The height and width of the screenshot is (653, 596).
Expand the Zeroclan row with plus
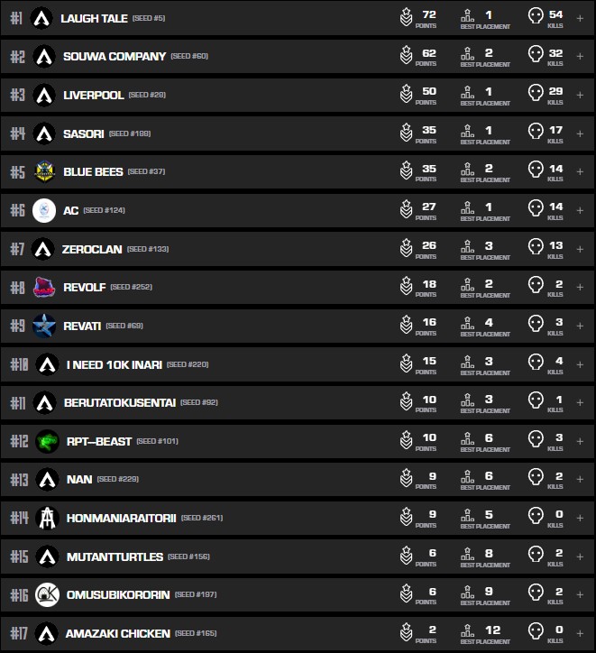click(580, 249)
